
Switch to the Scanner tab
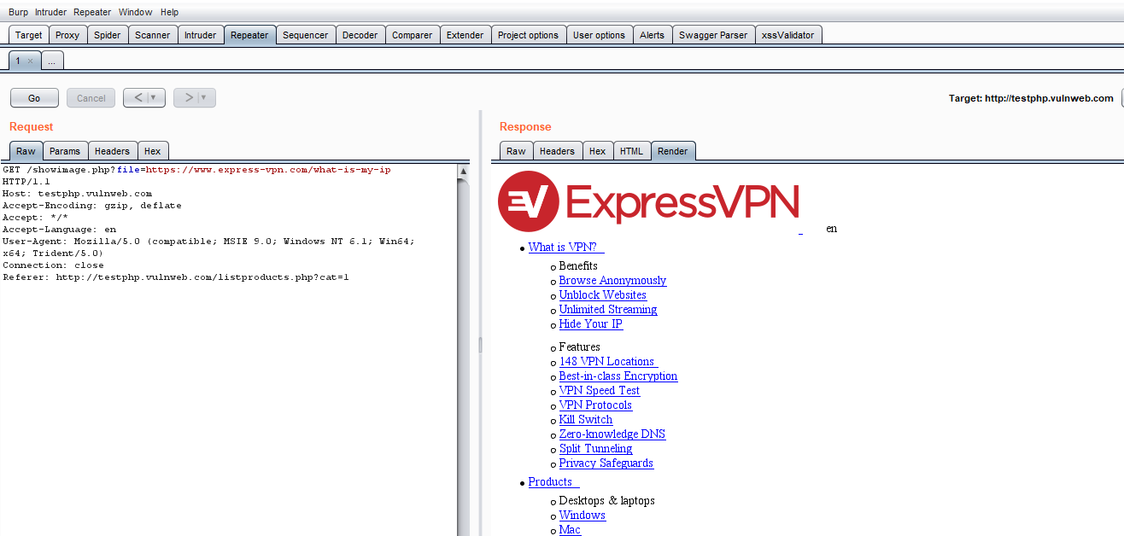[153, 35]
